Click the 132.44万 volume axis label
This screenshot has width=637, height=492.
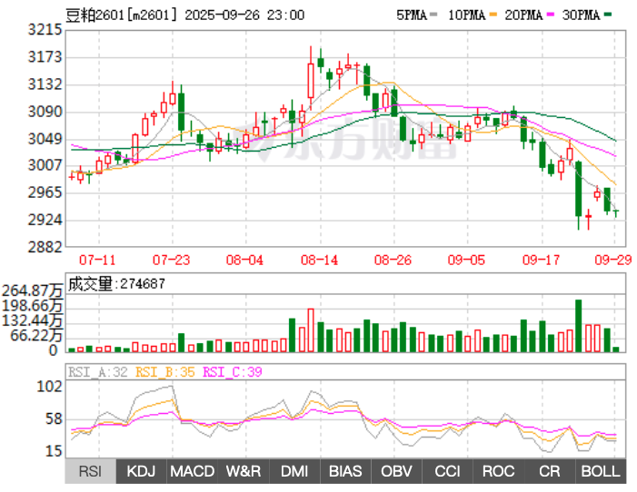point(32,320)
